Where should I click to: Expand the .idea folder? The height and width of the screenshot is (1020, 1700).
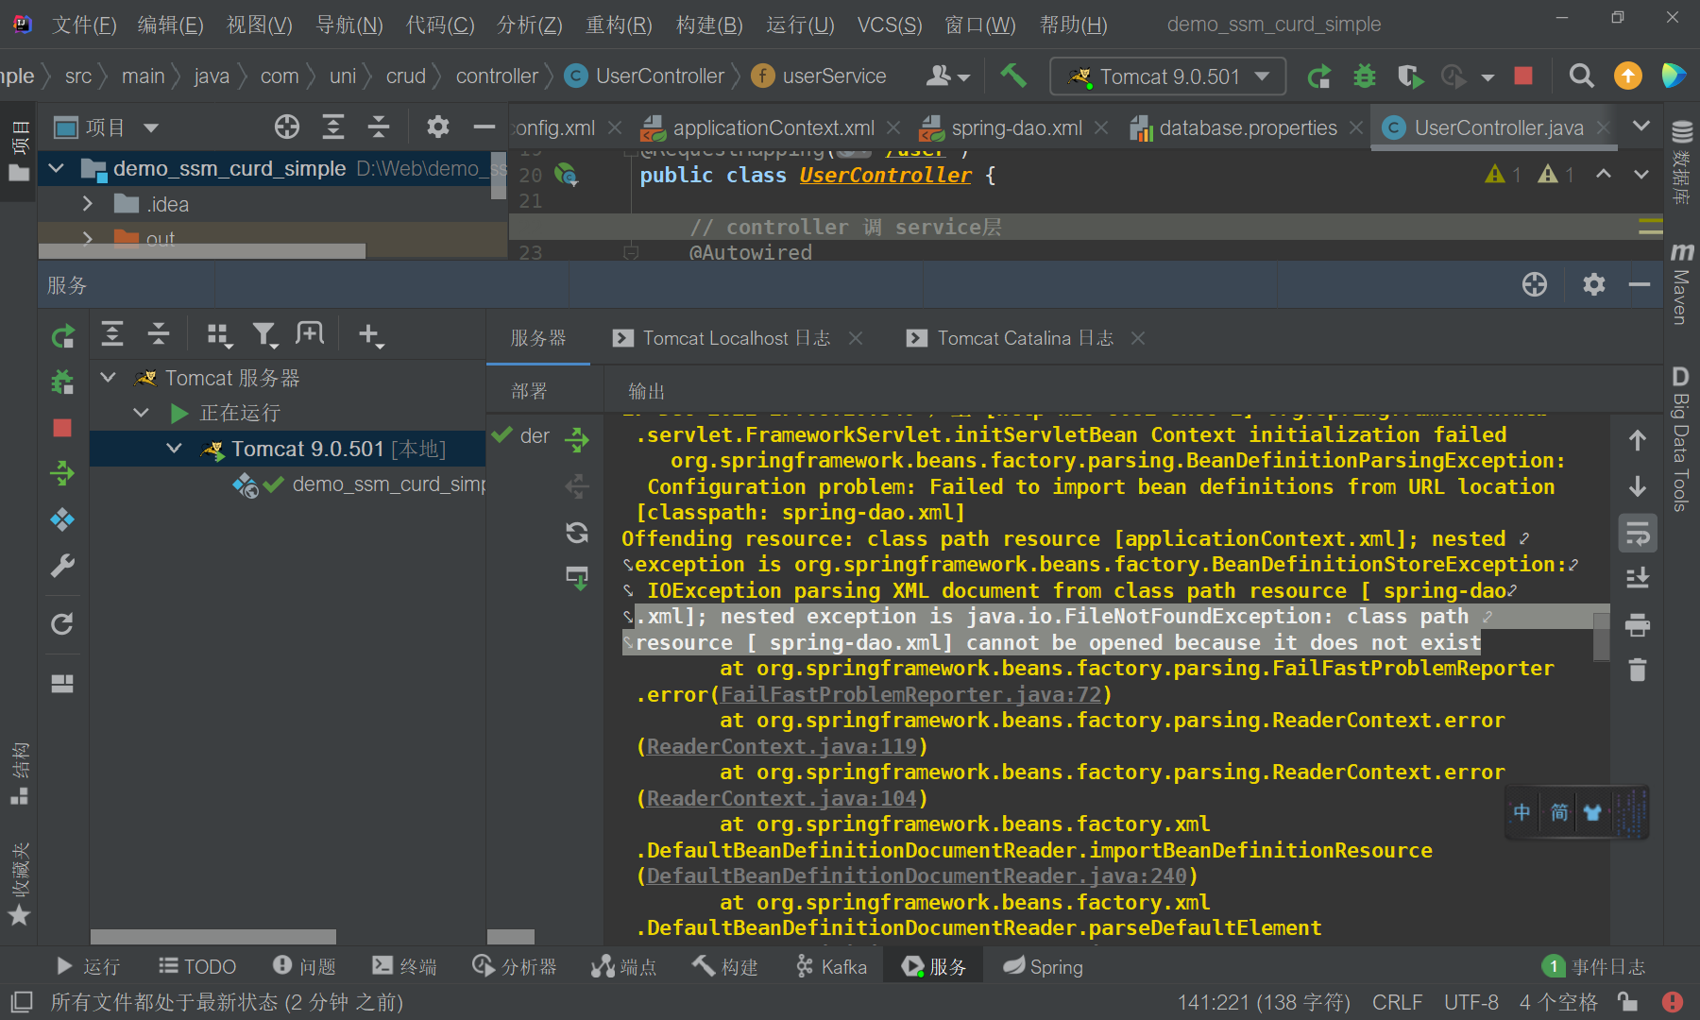pyautogui.click(x=87, y=204)
